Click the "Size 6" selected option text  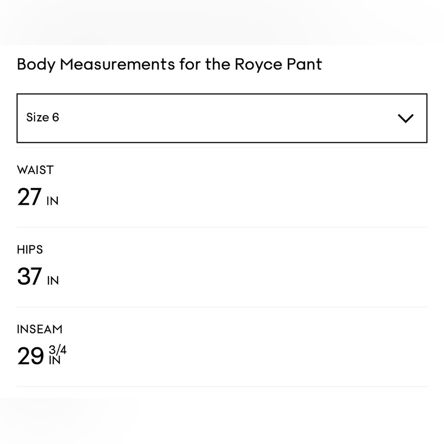(43, 118)
